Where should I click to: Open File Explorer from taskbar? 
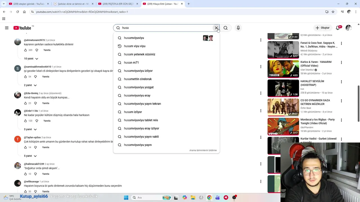[193, 198]
